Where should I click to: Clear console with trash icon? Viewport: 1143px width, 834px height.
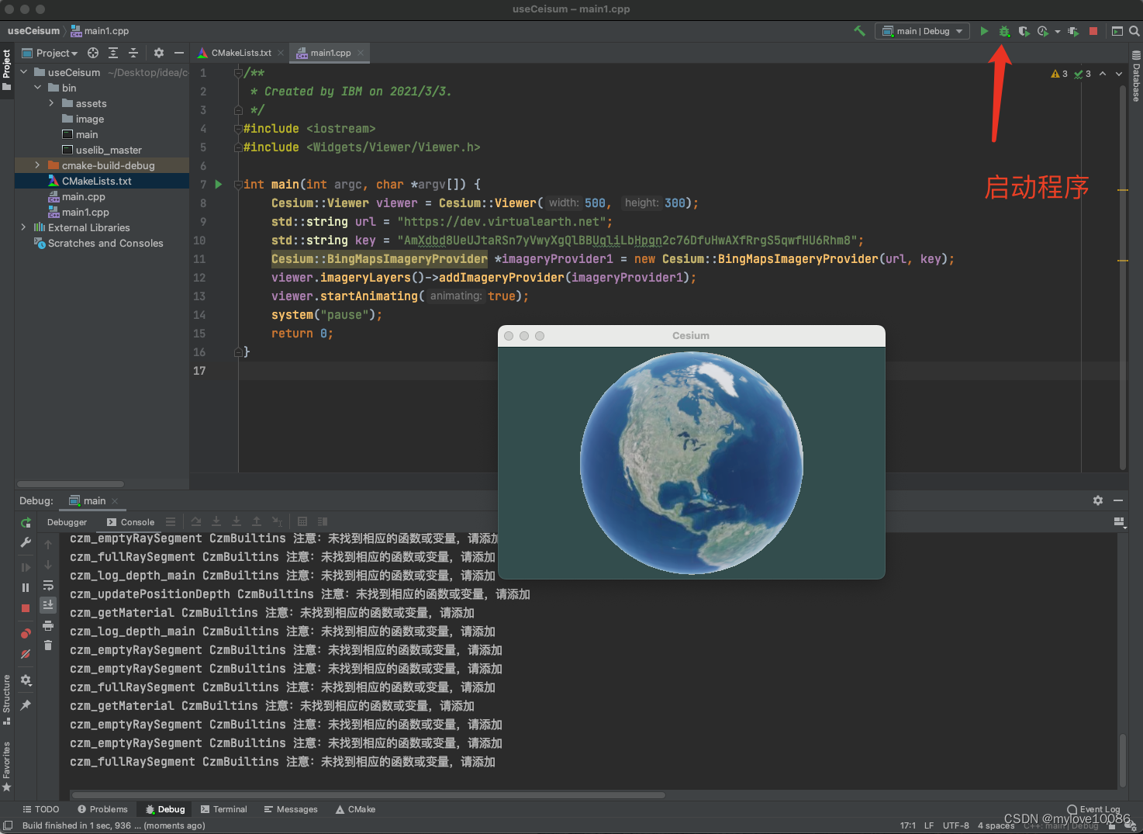pyautogui.click(x=48, y=645)
